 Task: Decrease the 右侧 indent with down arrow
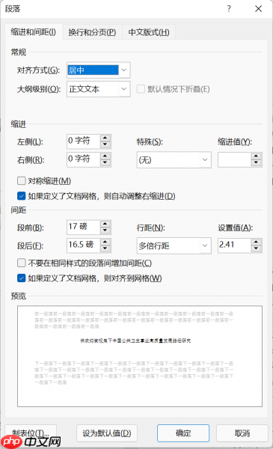tap(105, 162)
